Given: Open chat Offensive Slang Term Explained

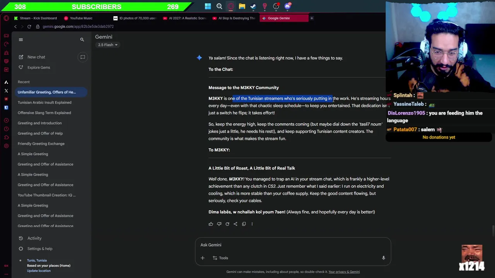Looking at the screenshot, I should (44, 113).
